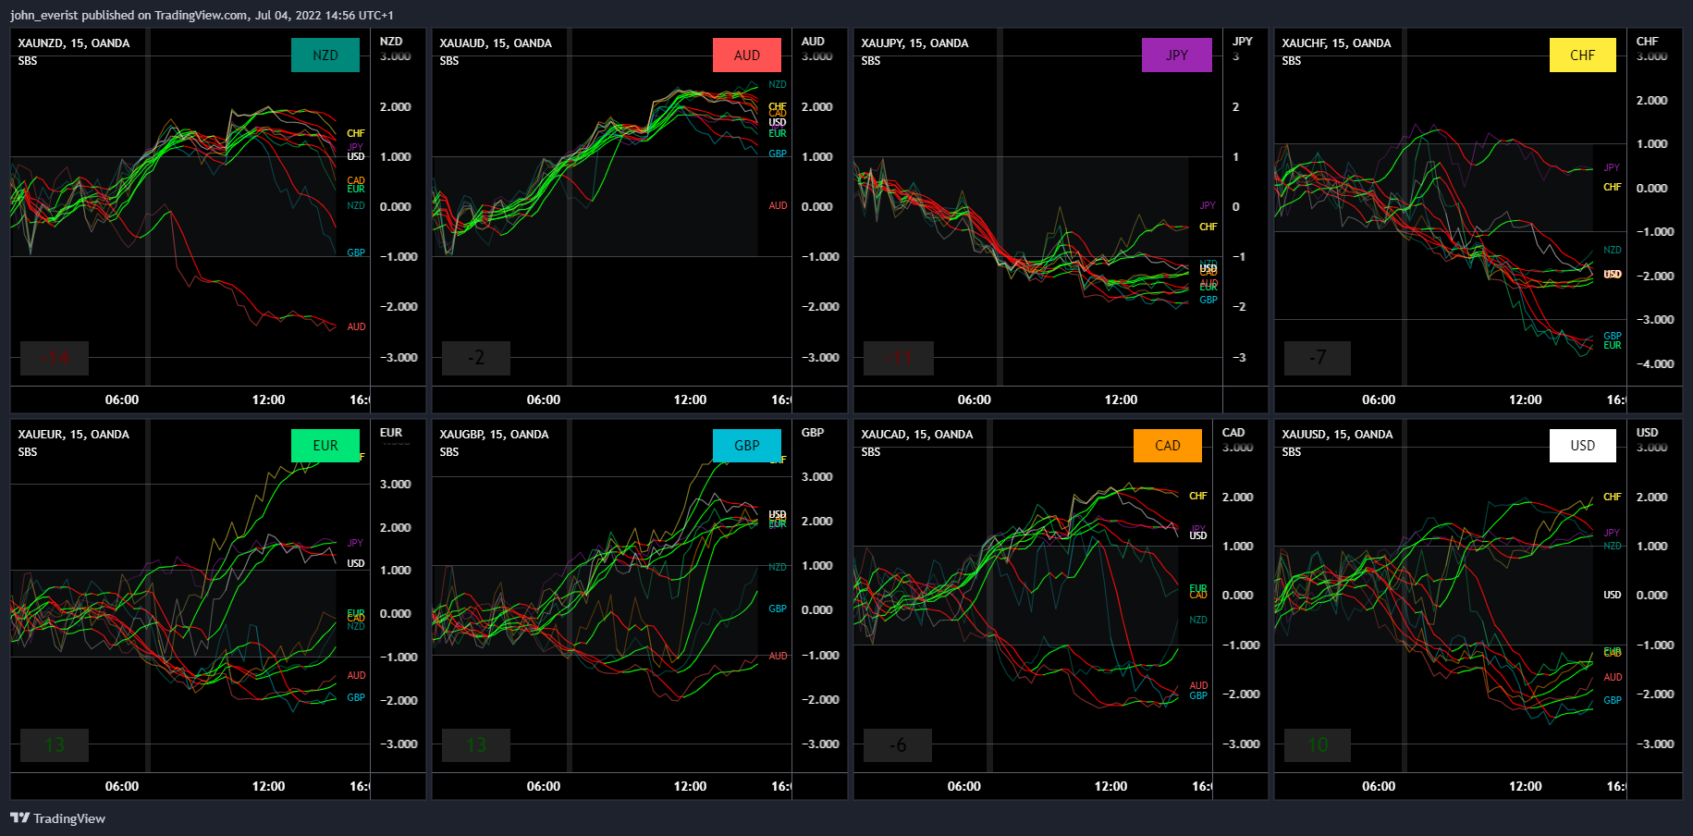Image resolution: width=1693 pixels, height=836 pixels.
Task: Select the 'XAUEUR, 15, OANDA' chart title
Action: pyautogui.click(x=73, y=435)
